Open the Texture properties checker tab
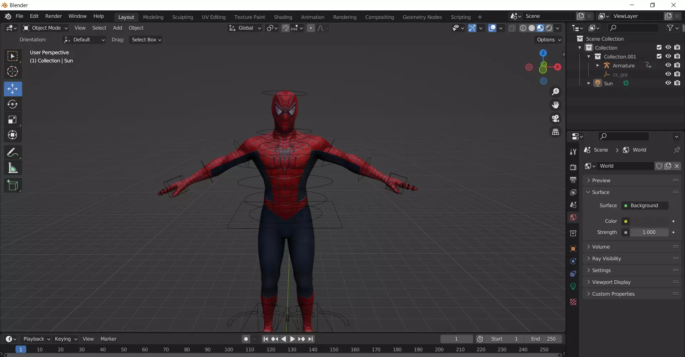Screen dimensions: 685x357 pyautogui.click(x=573, y=302)
